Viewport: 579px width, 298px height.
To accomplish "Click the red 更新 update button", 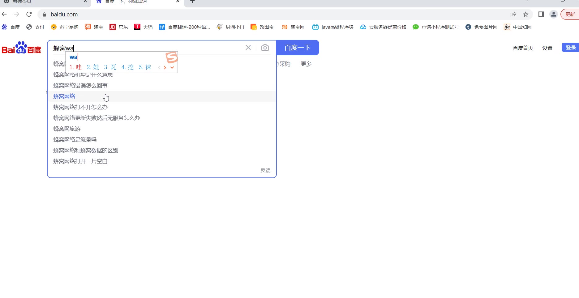I will point(570,15).
